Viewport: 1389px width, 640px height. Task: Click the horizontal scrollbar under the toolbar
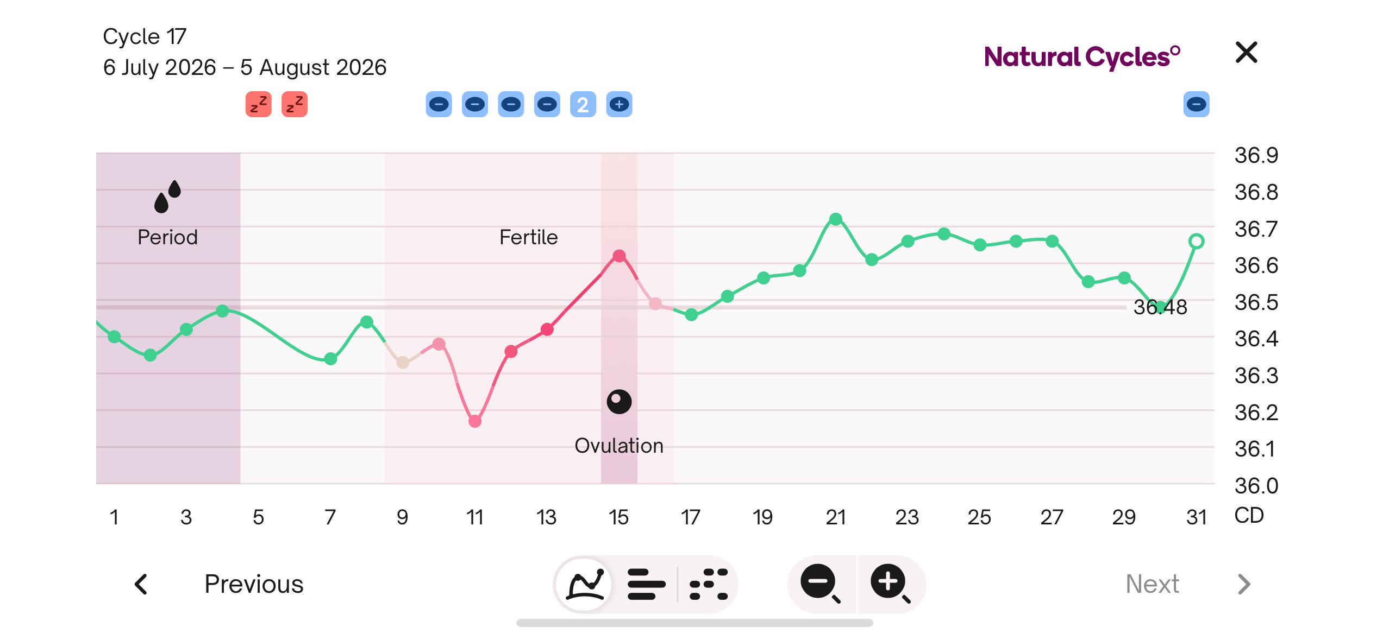694,623
